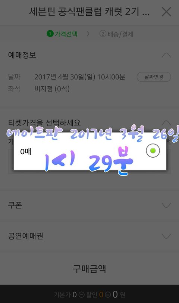Select the 0매 radio button
The height and width of the screenshot is (303, 179).
[153, 151]
